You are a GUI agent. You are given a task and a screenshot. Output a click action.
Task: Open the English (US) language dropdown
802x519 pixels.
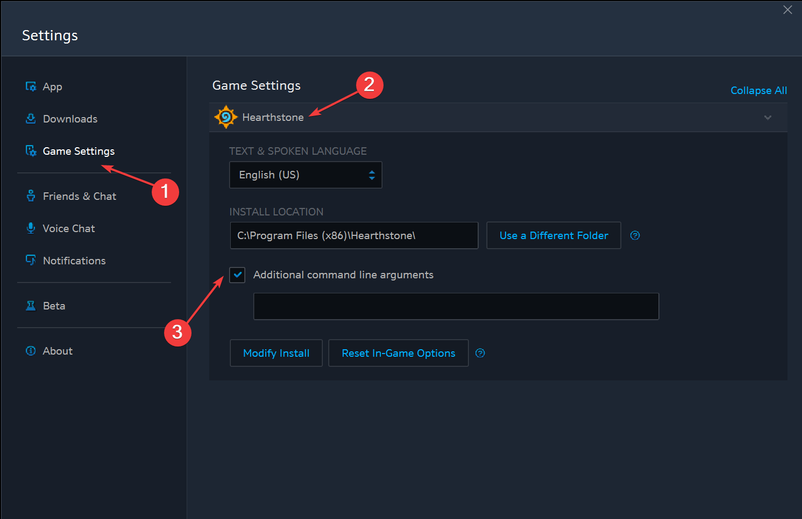tap(306, 175)
